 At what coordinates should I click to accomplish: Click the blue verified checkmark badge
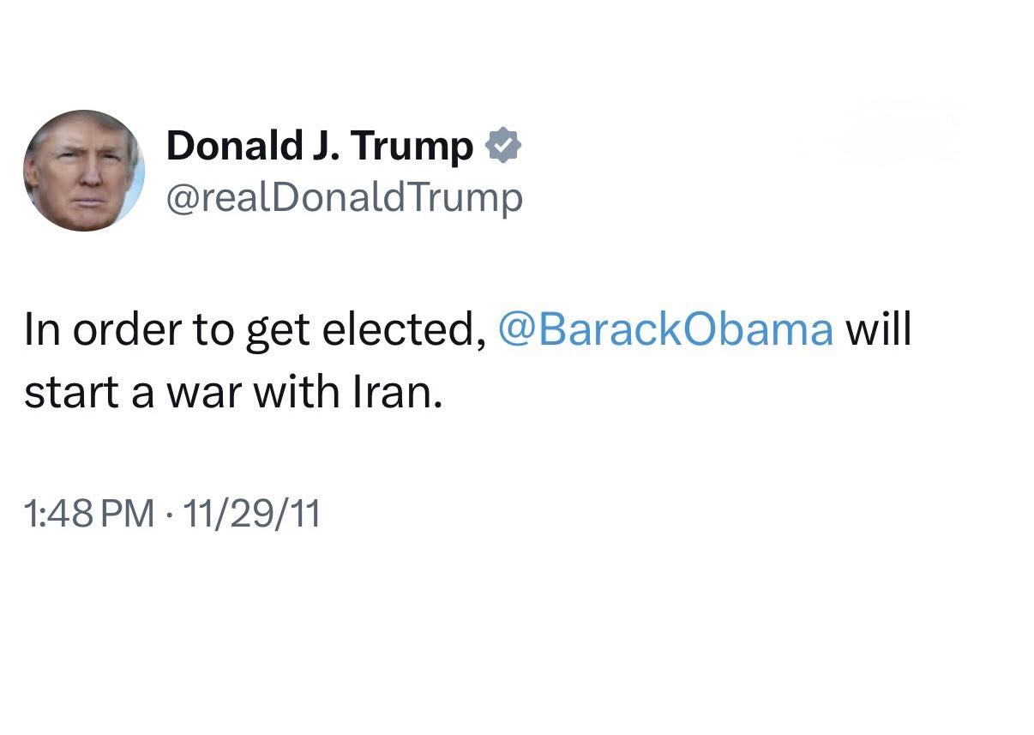pos(504,146)
